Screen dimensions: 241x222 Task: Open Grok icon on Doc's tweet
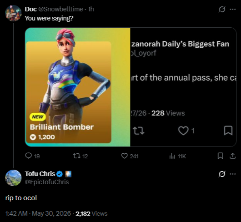pyautogui.click(x=222, y=10)
